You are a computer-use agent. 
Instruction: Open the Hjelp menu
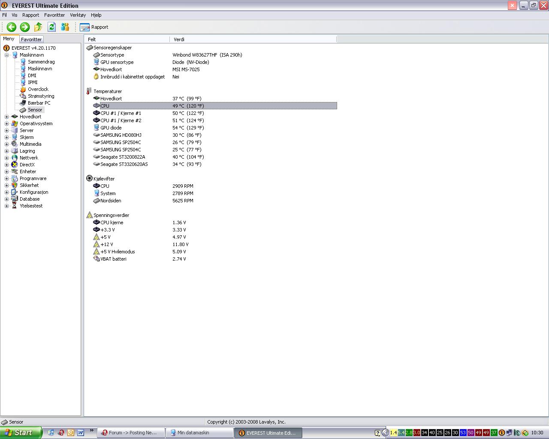click(x=96, y=15)
